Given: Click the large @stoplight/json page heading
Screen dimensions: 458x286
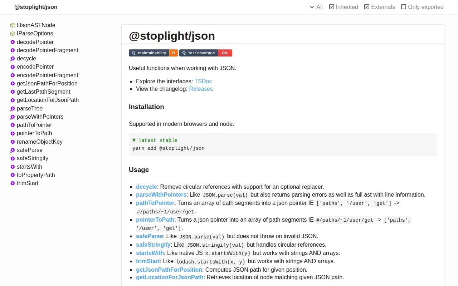Looking at the screenshot, I should coord(172,36).
